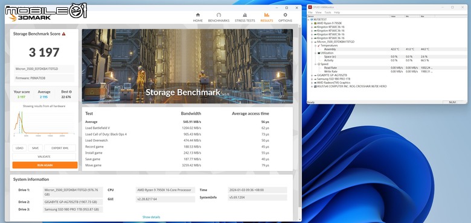This screenshot has height=223, width=471.
Task: Click the info icon next to Best
Action: [70, 92]
